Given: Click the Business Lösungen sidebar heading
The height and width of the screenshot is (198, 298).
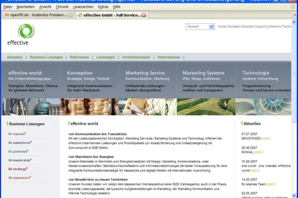Looking at the screenshot, I should tap(27, 124).
